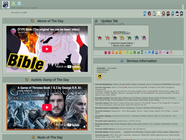
Task: Click the blue star badge near avatar
Action: pyautogui.click(x=19, y=3)
